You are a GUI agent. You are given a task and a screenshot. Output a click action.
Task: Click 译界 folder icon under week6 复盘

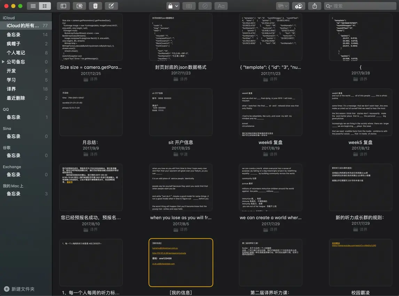pyautogui.click(x=266, y=154)
